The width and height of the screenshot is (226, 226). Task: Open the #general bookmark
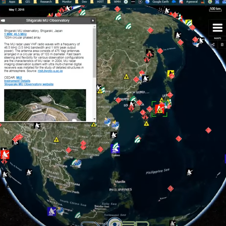[x=192, y=2]
